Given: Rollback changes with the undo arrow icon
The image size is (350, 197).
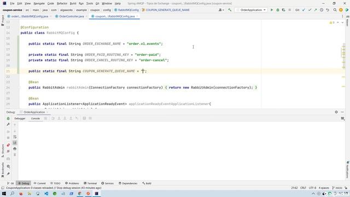Looking at the screenshot, I should click(328, 10).
